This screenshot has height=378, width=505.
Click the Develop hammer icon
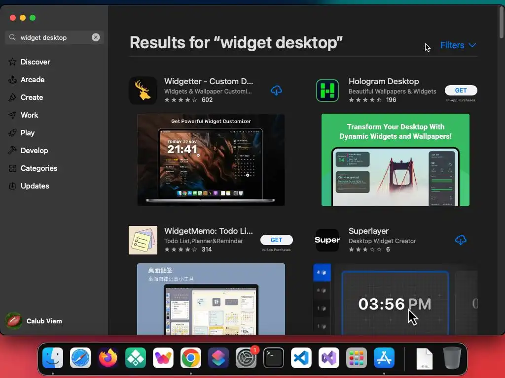(12, 151)
